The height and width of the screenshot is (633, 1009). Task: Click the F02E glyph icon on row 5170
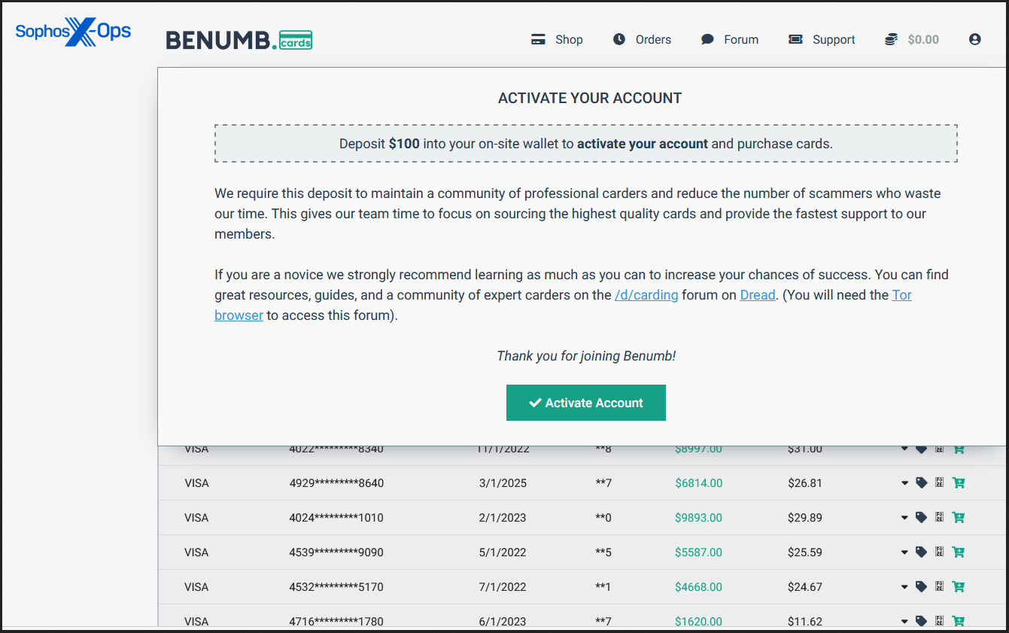(939, 587)
